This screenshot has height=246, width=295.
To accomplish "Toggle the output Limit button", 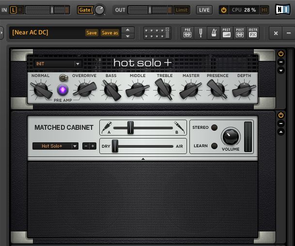I will (182, 10).
